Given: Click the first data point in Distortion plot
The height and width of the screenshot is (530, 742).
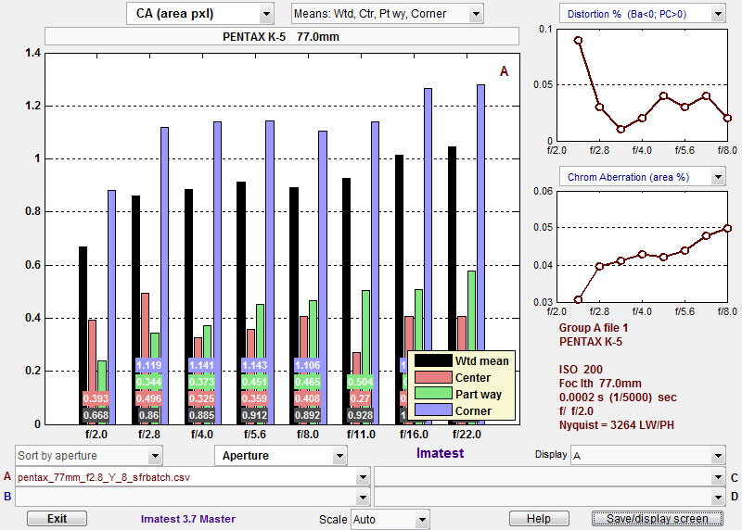Looking at the screenshot, I should (x=578, y=41).
